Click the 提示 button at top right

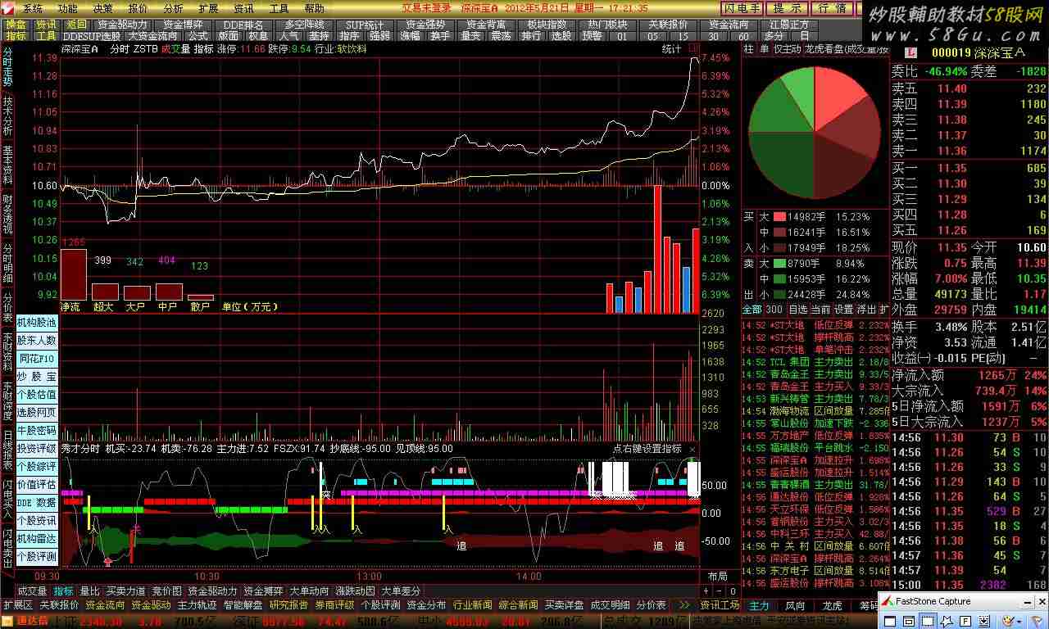[788, 9]
